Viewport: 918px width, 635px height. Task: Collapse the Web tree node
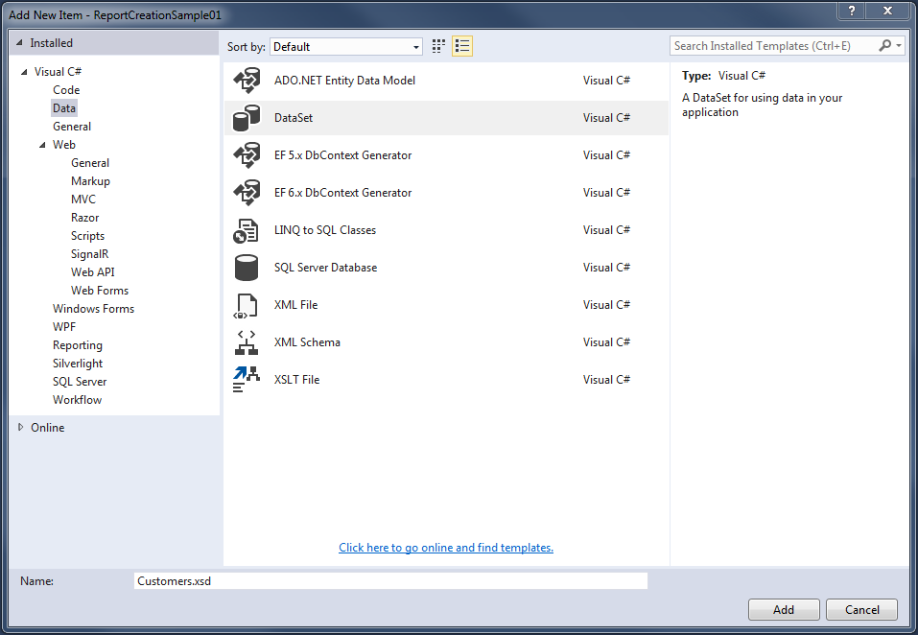[42, 145]
